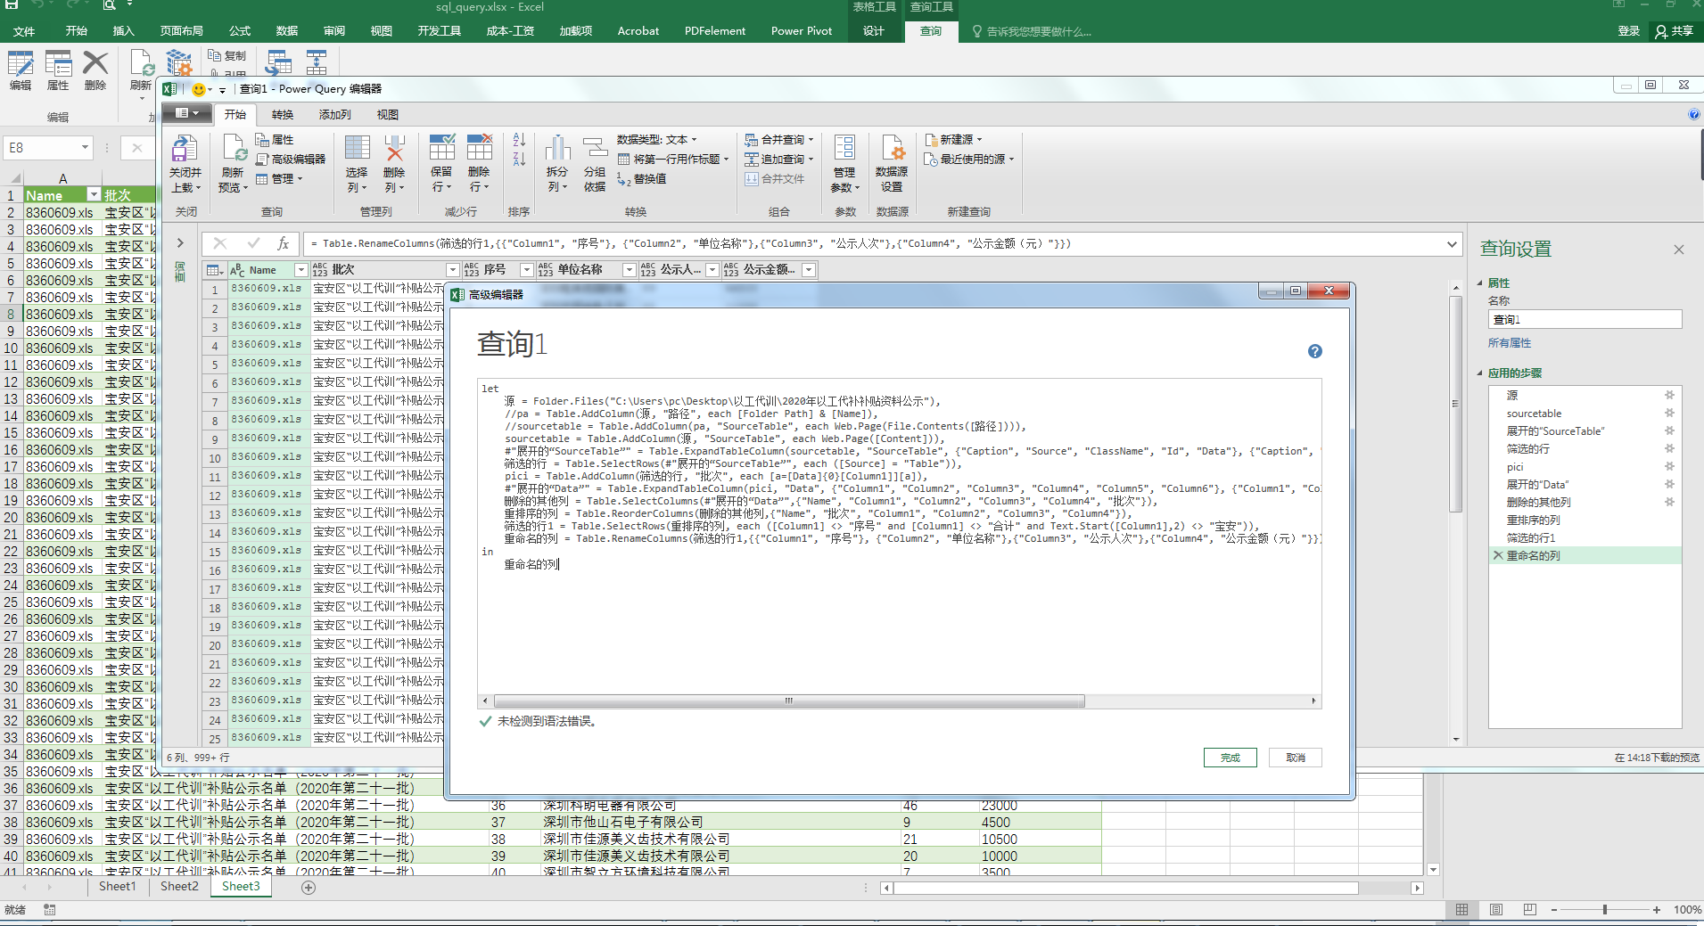The height and width of the screenshot is (926, 1704).
Task: Open the Power Query file menu button
Action: tap(187, 113)
